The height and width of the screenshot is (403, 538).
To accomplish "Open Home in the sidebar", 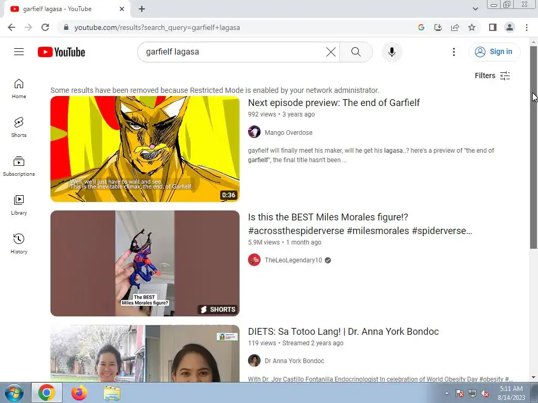I will [x=19, y=89].
